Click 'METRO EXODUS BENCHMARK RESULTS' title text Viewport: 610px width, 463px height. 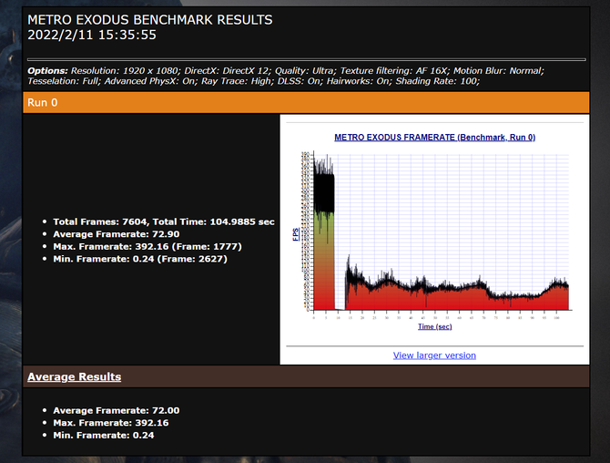point(150,20)
